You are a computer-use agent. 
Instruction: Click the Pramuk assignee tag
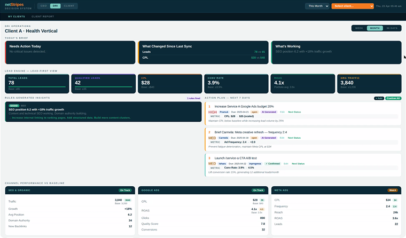[x=224, y=112]
